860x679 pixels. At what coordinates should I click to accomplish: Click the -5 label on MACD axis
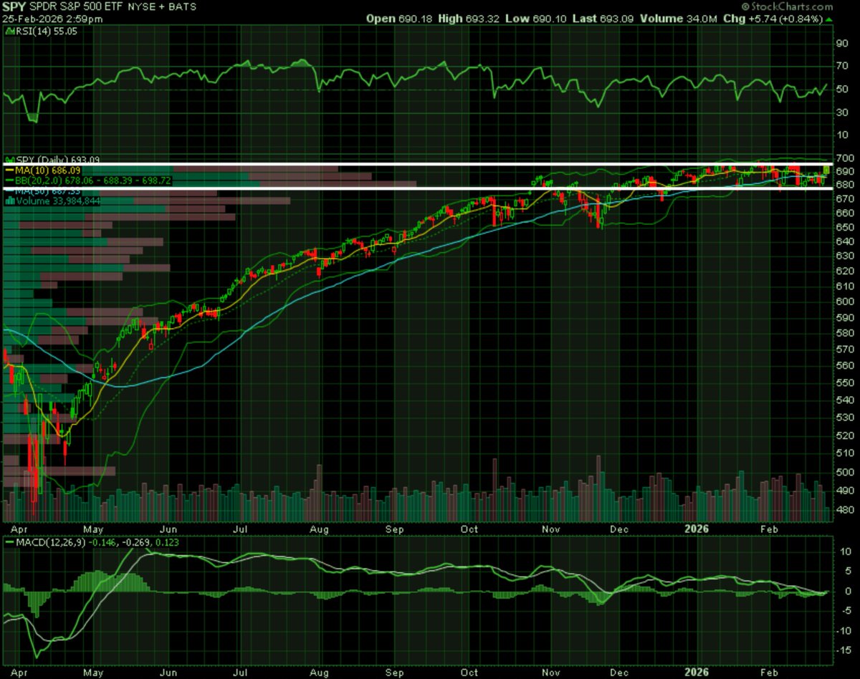(x=842, y=611)
